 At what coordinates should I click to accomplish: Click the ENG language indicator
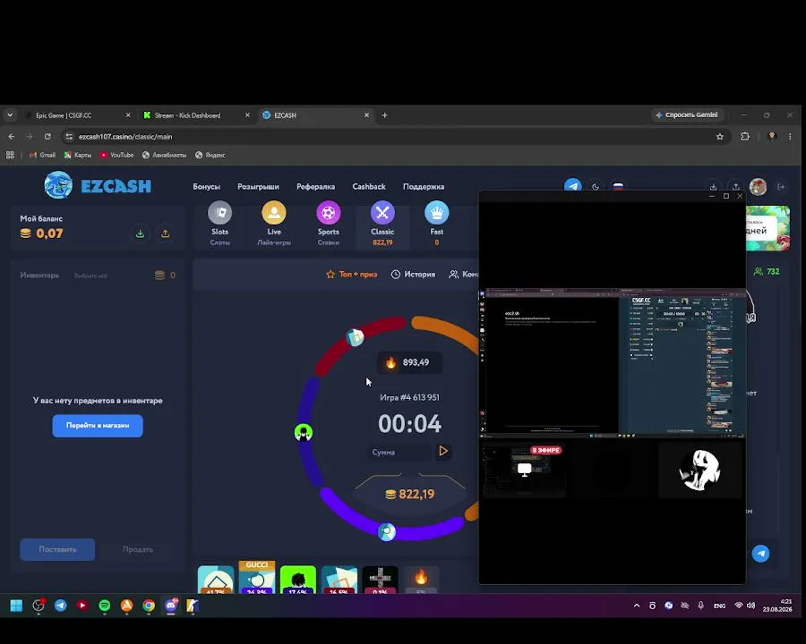pos(720,606)
